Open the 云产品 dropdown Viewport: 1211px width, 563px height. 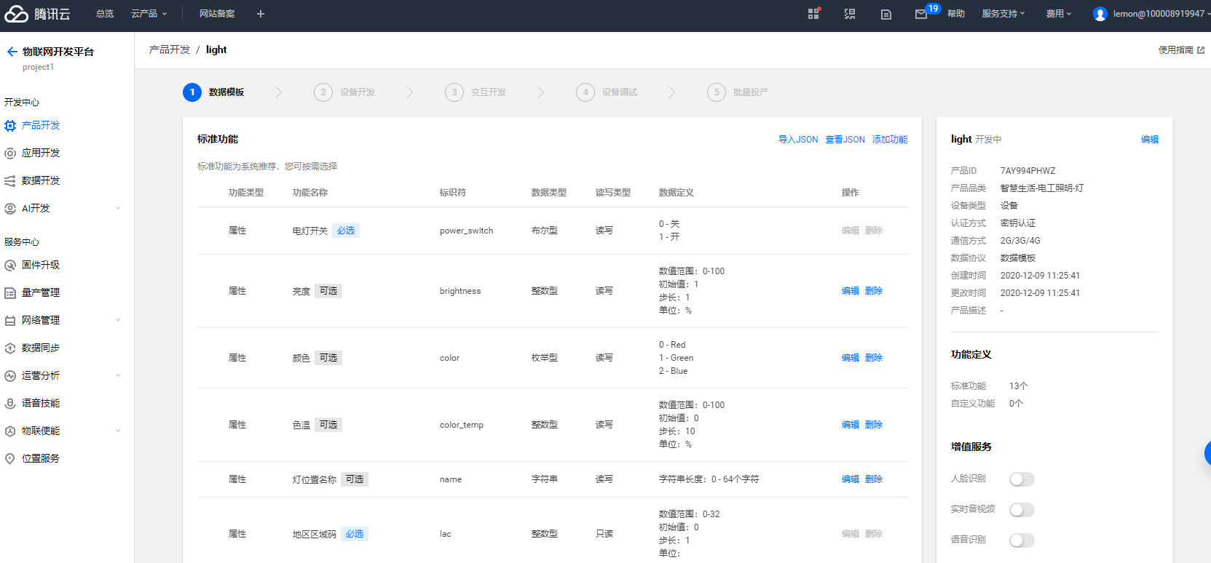tap(149, 14)
